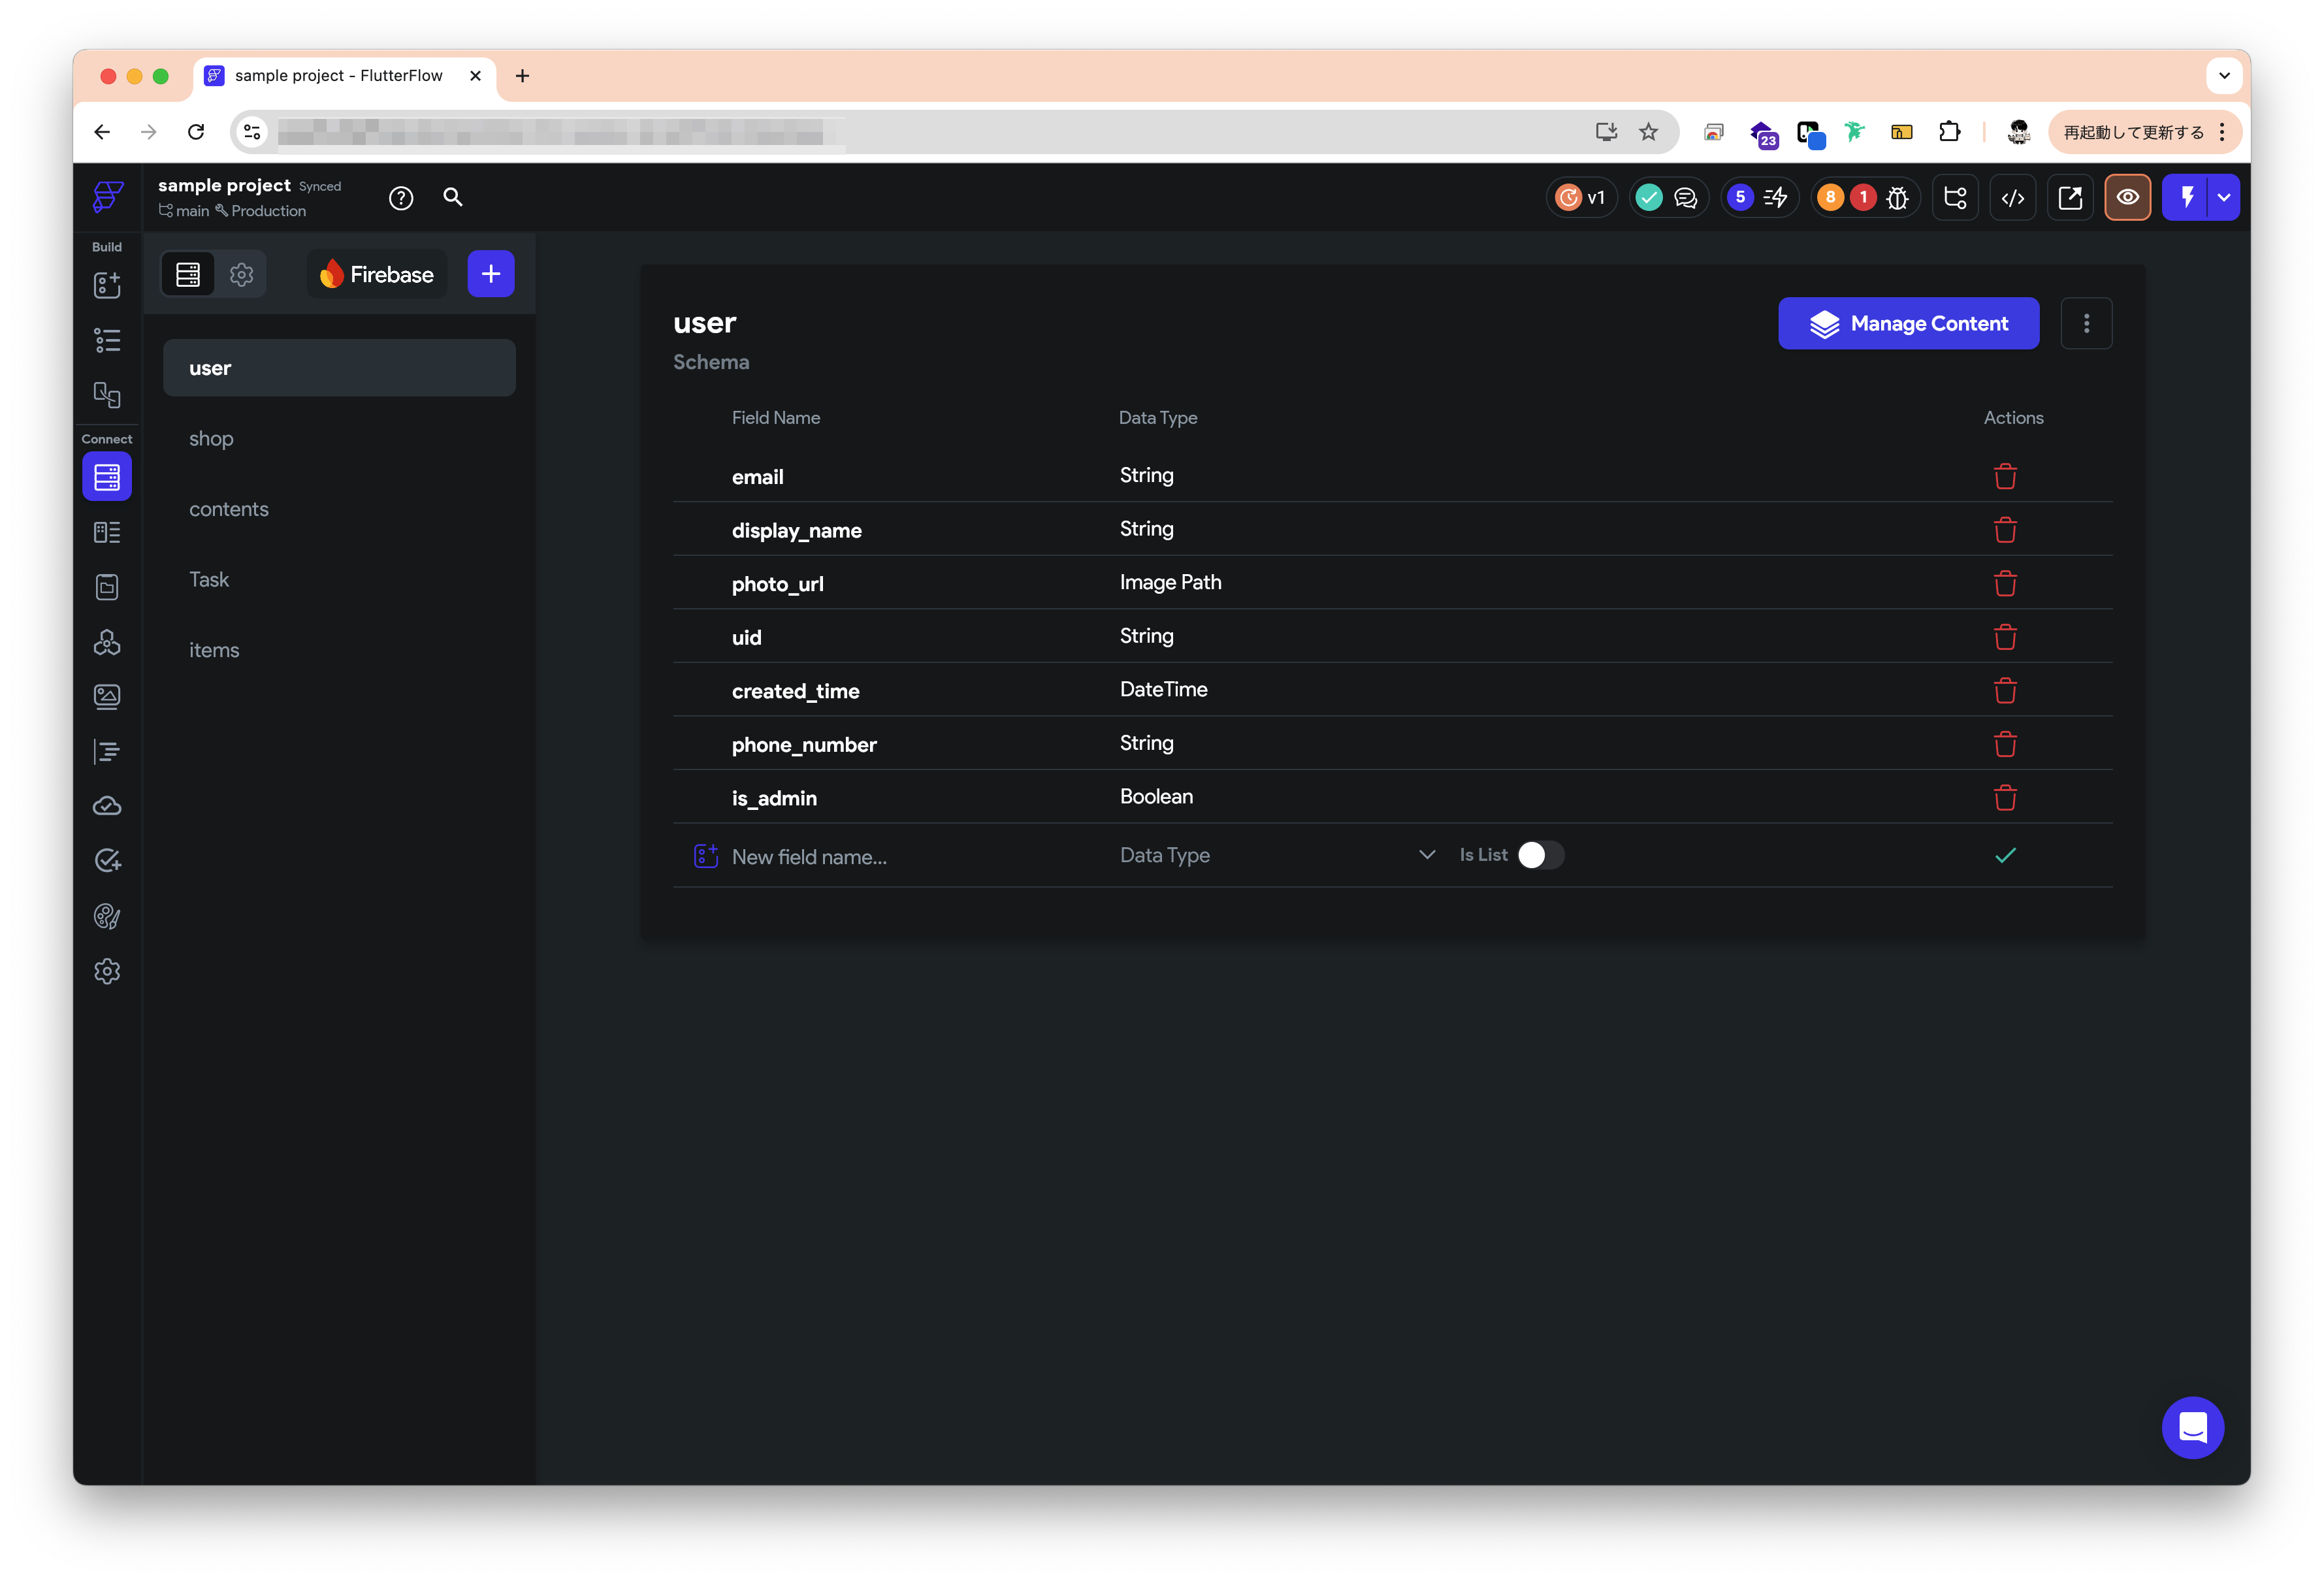
Task: Select the media assets icon in sidebar
Action: point(107,697)
